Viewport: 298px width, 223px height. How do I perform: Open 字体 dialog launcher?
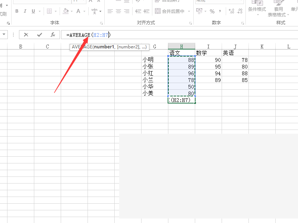coord(101,23)
